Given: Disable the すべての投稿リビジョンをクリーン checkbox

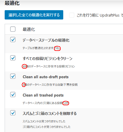Looking at the screenshot, I should [13, 58].
